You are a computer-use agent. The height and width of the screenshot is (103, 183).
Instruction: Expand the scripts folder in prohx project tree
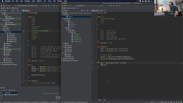click(x=2, y=28)
